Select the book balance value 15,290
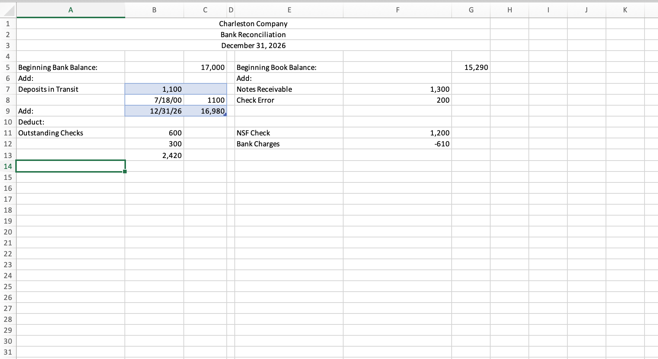The image size is (658, 359). coord(471,67)
